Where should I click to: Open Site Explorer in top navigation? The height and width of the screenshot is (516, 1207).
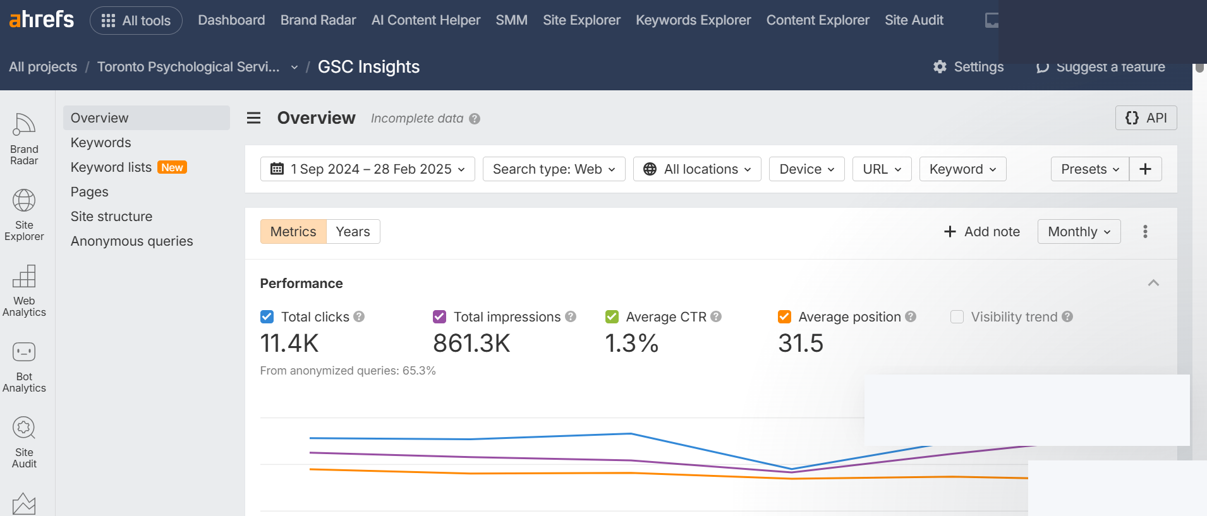coord(581,20)
